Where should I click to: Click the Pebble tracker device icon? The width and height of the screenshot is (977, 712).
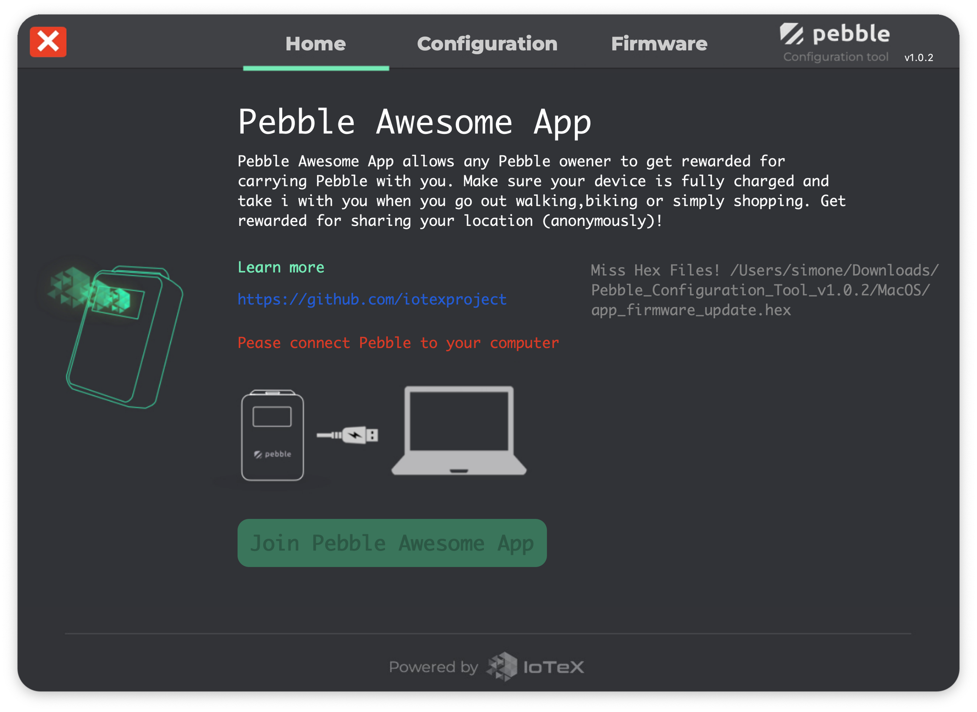pyautogui.click(x=273, y=435)
